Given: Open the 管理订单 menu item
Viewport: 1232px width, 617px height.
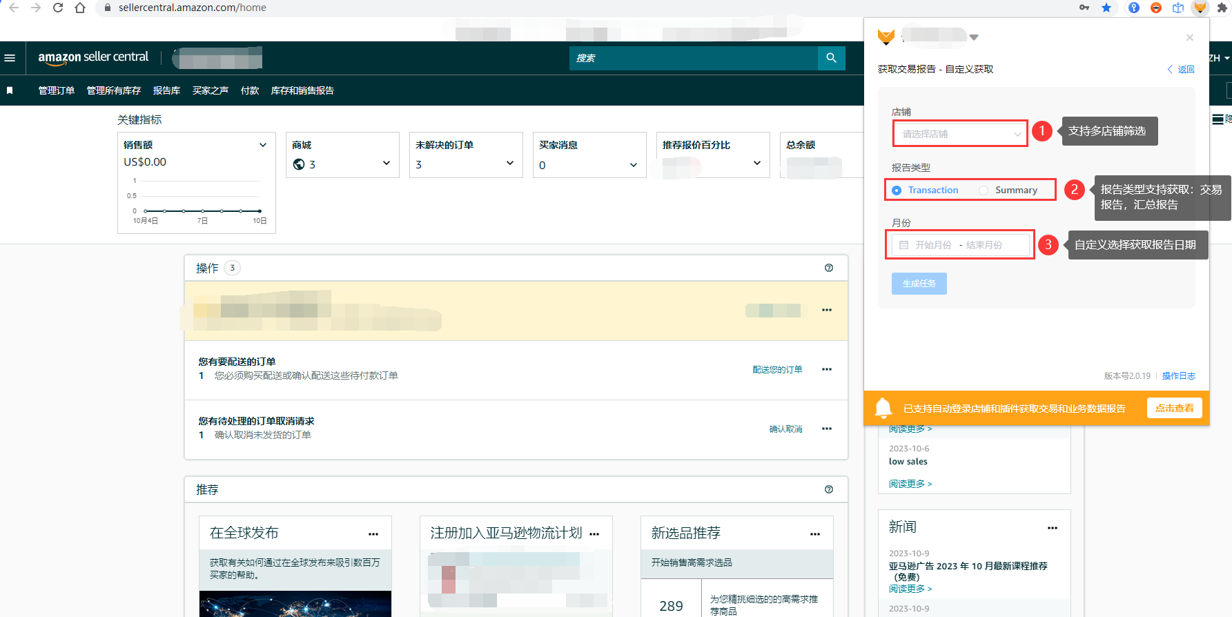Looking at the screenshot, I should [x=56, y=90].
